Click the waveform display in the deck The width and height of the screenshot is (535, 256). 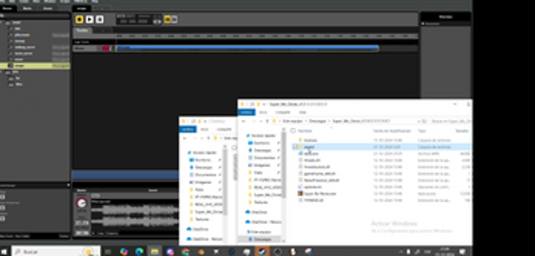click(x=135, y=216)
